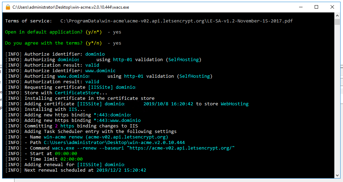Click the wacs.exe --renew command text
Viewport: 343px width, 182px height.
pos(143,148)
